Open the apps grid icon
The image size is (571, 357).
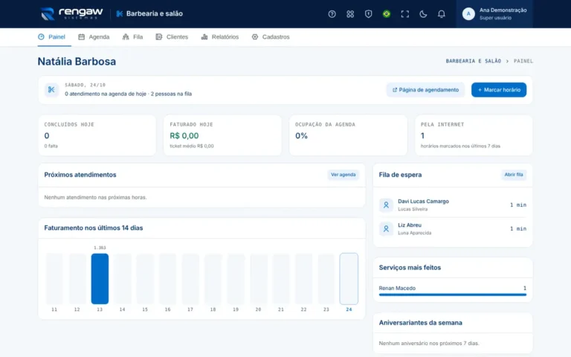point(350,14)
